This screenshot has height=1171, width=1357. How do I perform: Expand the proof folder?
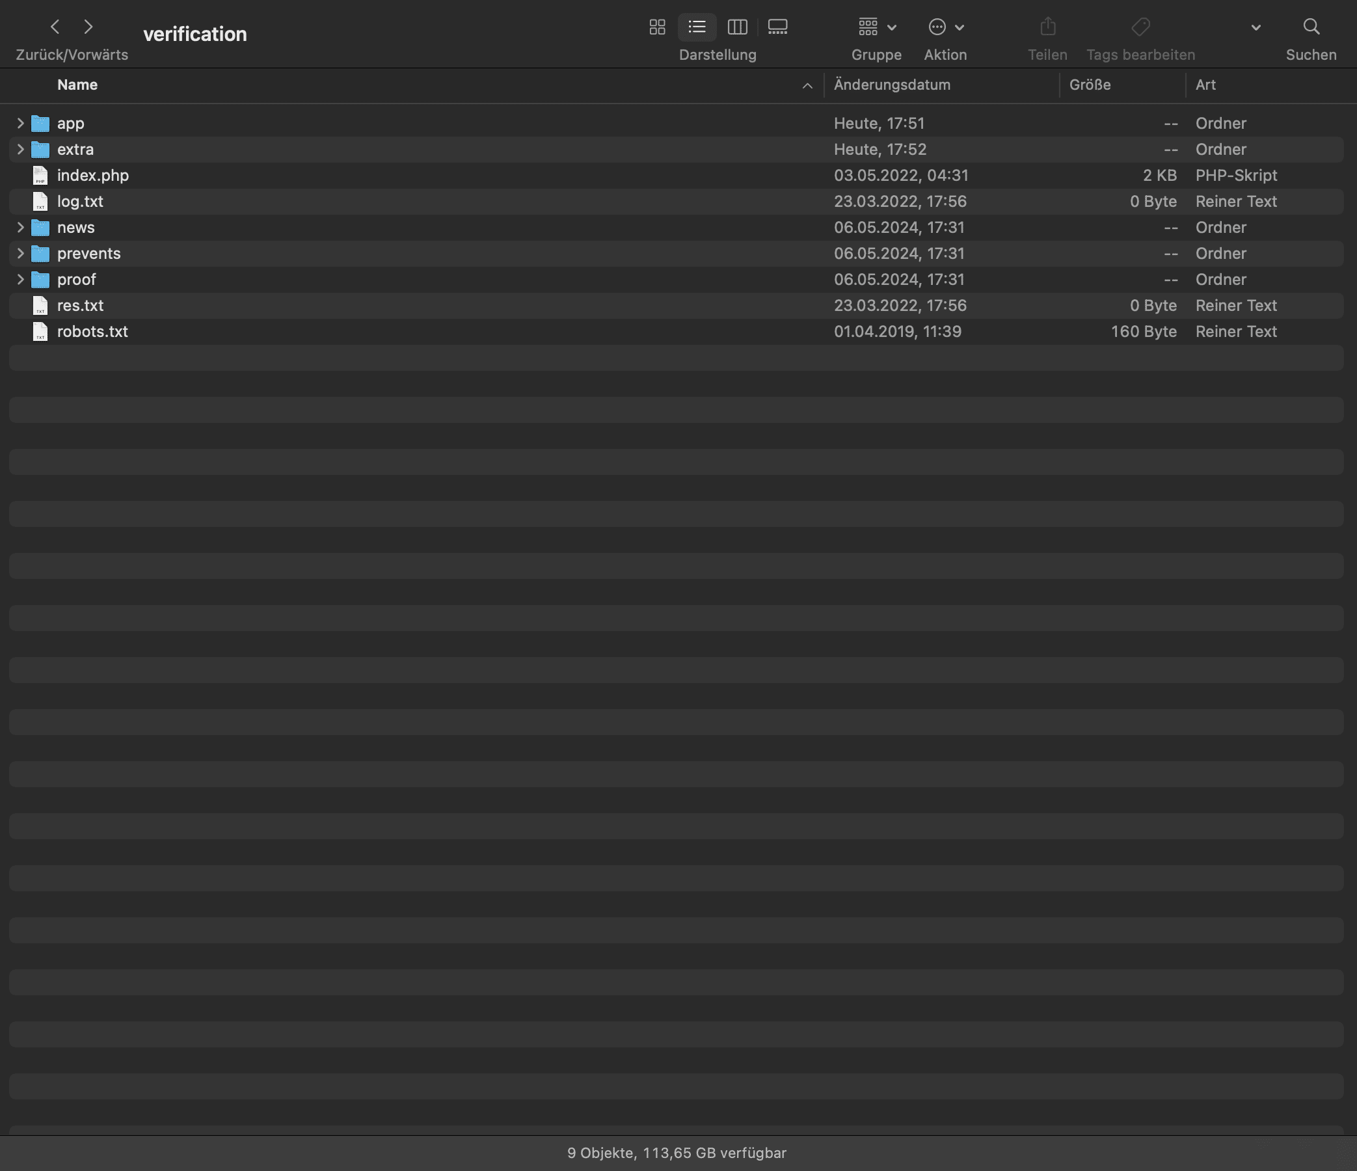(20, 280)
